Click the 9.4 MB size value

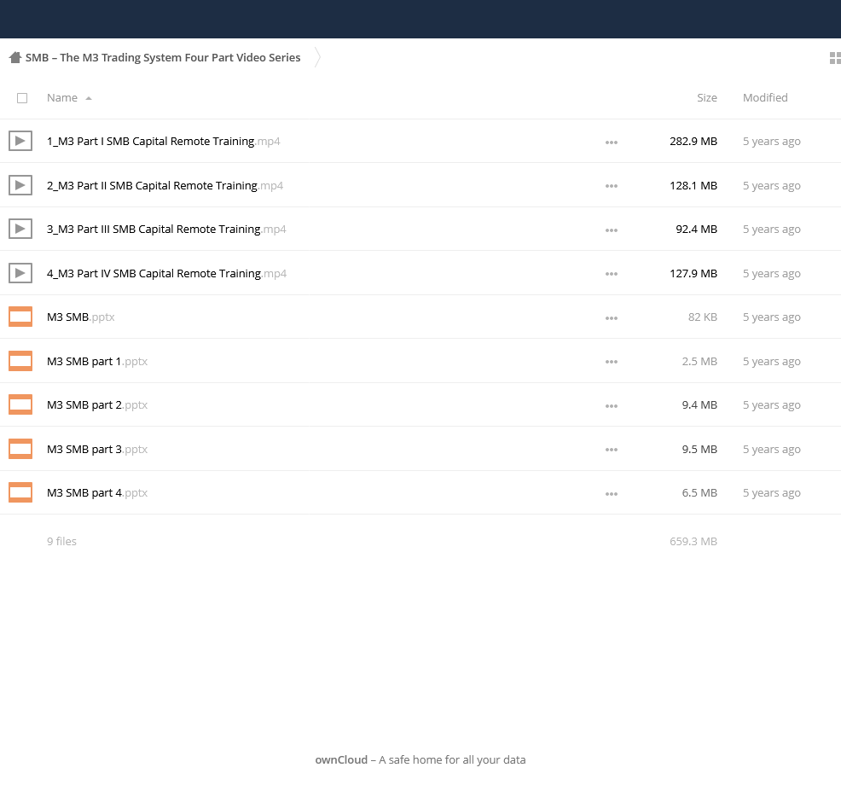[699, 404]
